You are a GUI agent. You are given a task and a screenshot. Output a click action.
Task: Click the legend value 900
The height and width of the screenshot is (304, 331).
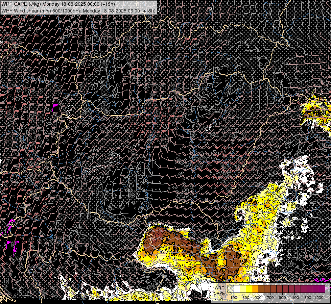click(x=282, y=298)
